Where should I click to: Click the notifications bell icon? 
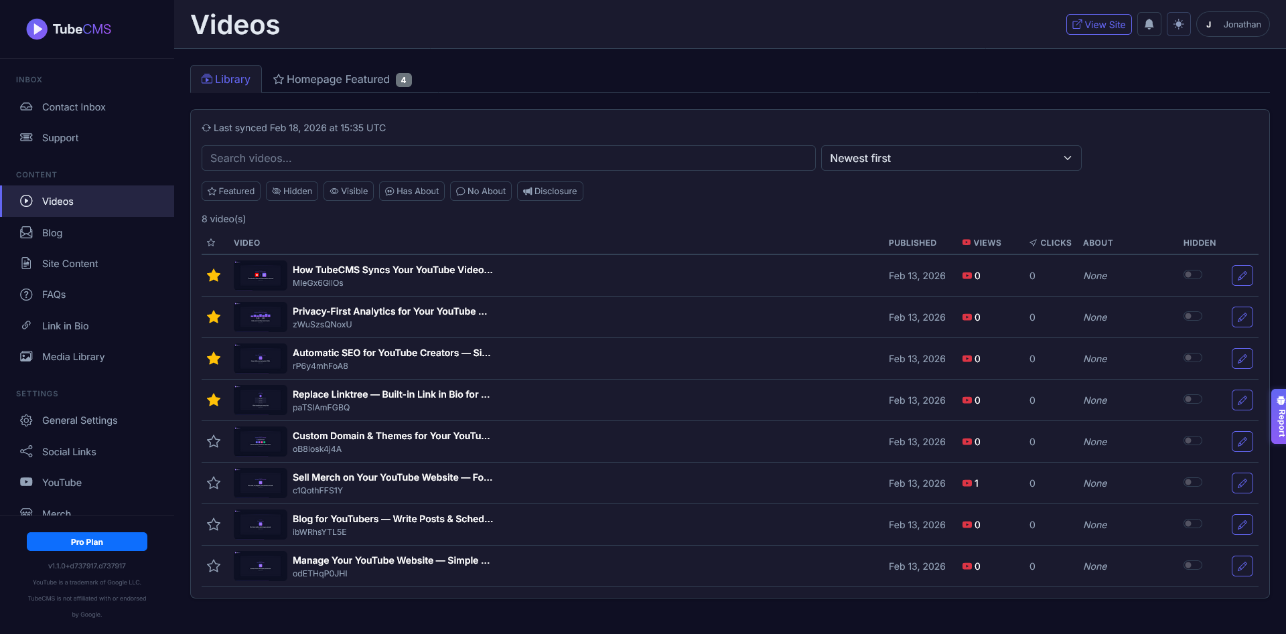(x=1149, y=24)
